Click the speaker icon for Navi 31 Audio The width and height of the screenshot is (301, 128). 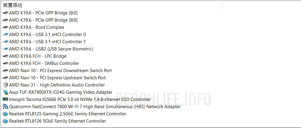[x=5, y=85]
